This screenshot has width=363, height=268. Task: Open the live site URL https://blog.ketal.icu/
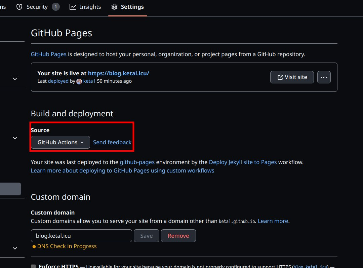click(119, 73)
